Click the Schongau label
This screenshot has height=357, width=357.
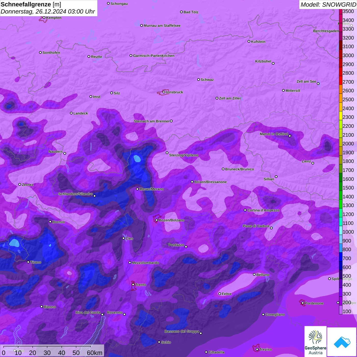[119, 4]
